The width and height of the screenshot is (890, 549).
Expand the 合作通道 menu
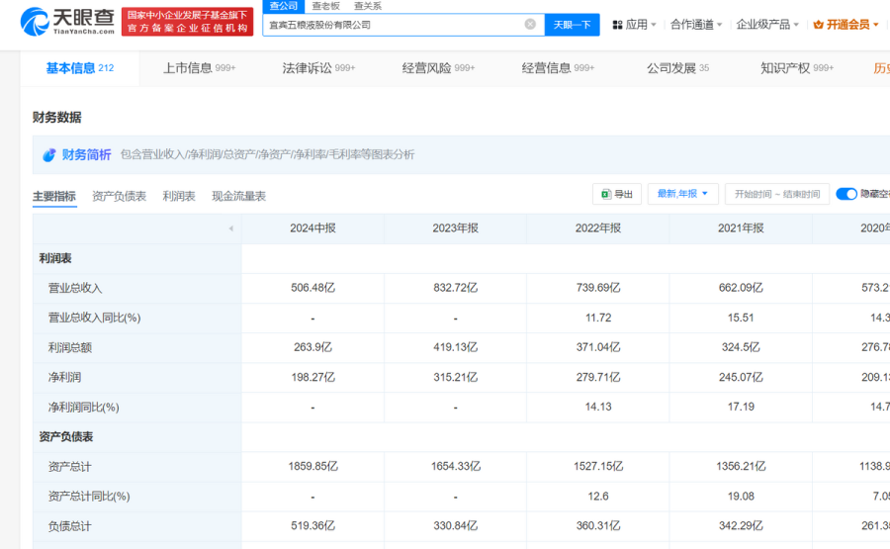point(696,24)
